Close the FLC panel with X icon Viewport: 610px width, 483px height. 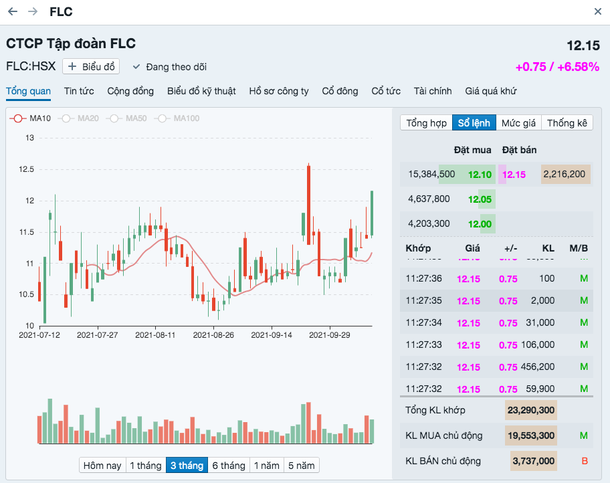tap(598, 11)
